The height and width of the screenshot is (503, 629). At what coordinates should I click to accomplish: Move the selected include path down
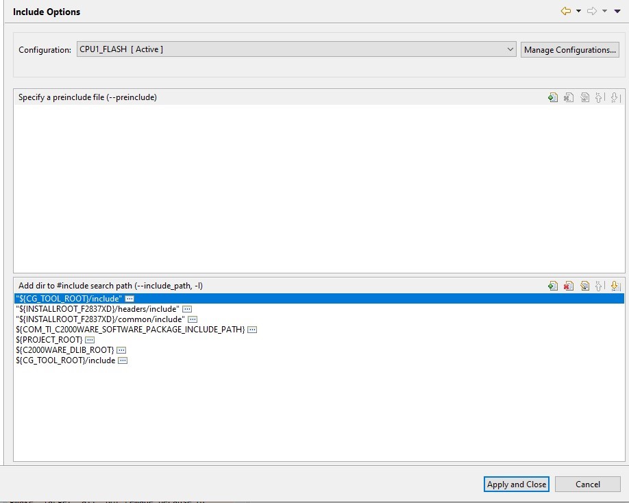click(615, 286)
